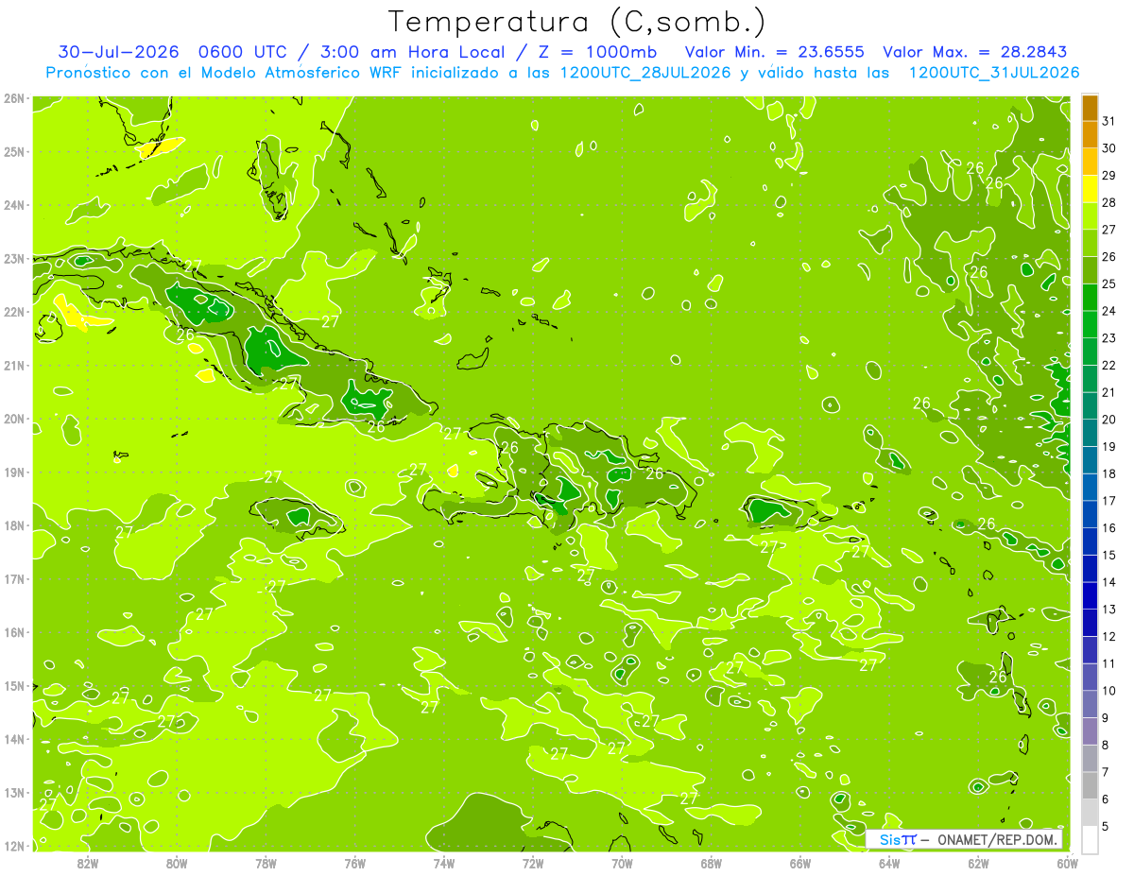Screen dimensions: 1134x876
Task: Click the 'ONAMET/REP.DOM.' credit label
Action: [x=998, y=839]
